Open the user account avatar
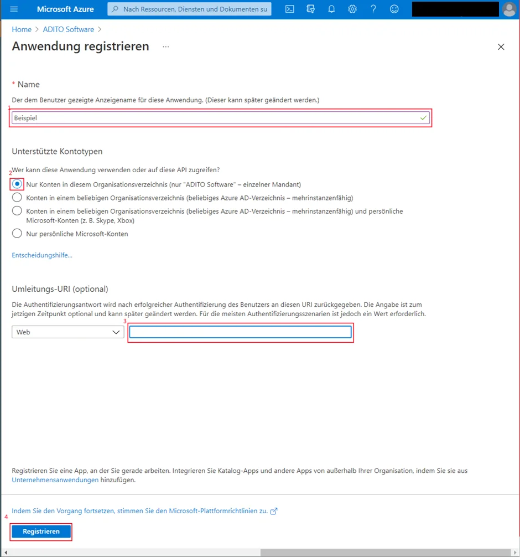520x557 pixels. click(509, 9)
